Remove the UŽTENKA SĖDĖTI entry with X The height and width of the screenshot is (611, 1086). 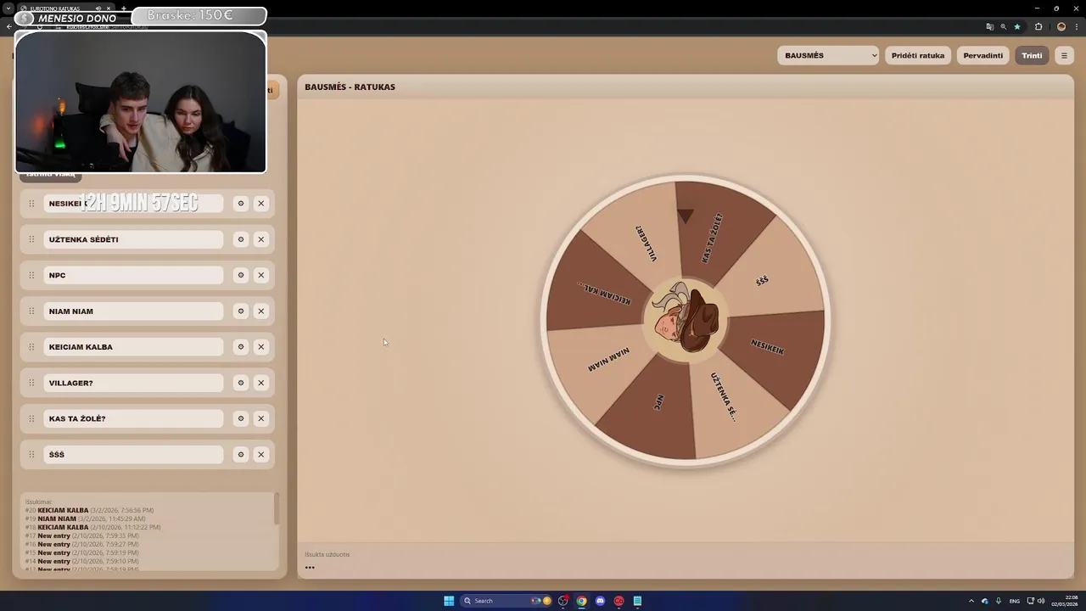(x=261, y=239)
